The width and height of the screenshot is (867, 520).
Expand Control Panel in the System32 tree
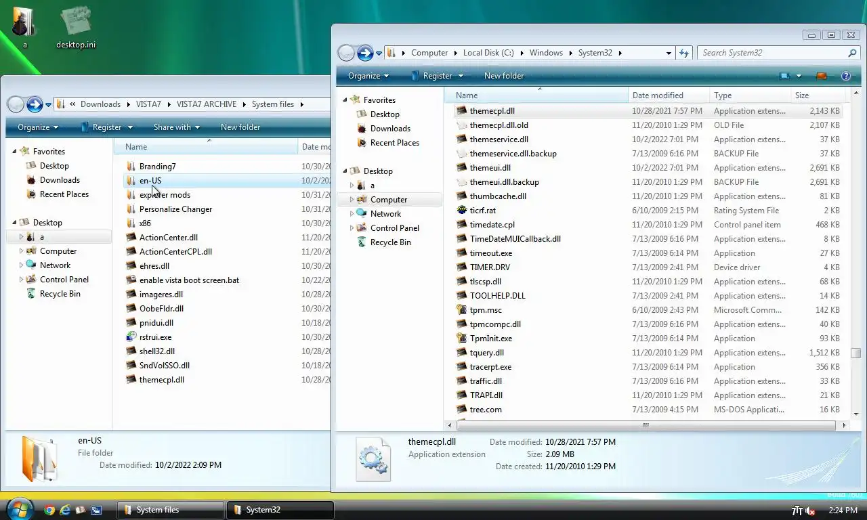pos(352,228)
